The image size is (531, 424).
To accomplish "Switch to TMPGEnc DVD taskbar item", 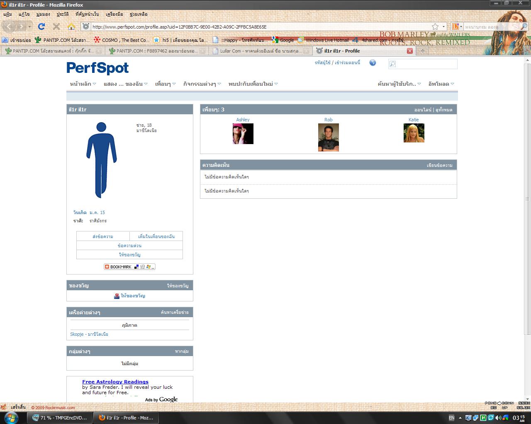I will click(x=60, y=418).
